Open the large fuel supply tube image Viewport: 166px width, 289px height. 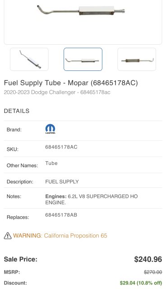tap(83, 20)
